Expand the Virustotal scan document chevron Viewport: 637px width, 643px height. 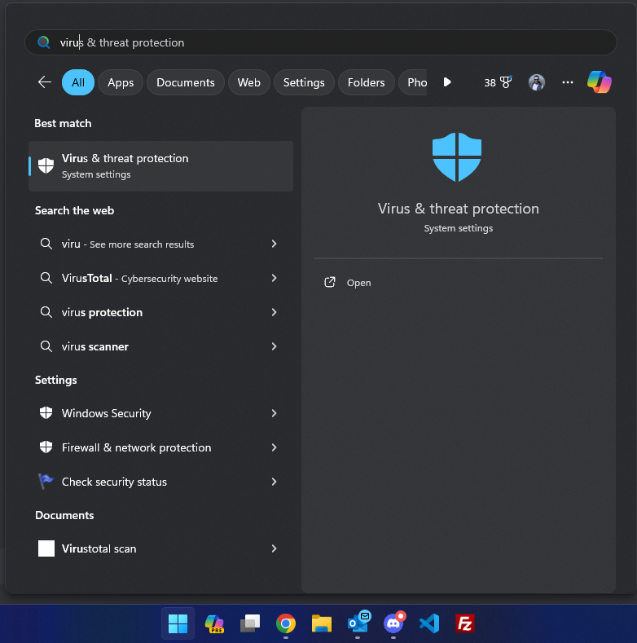tap(274, 548)
